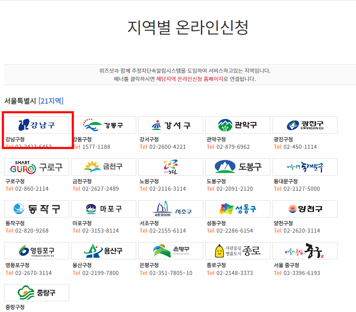Open the 영등포구 district banner
The width and height of the screenshot is (356, 312).
37,251
